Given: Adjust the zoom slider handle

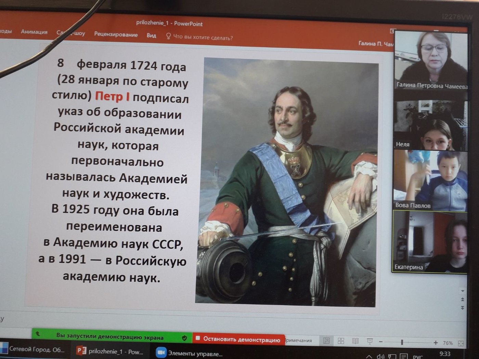Looking at the screenshot, I should [x=402, y=342].
